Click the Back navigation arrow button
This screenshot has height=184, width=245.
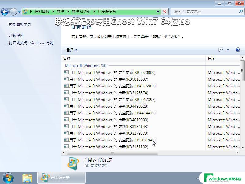(5, 12)
